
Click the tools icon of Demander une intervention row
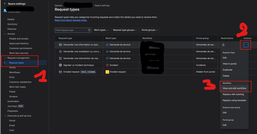[x=60, y=58]
